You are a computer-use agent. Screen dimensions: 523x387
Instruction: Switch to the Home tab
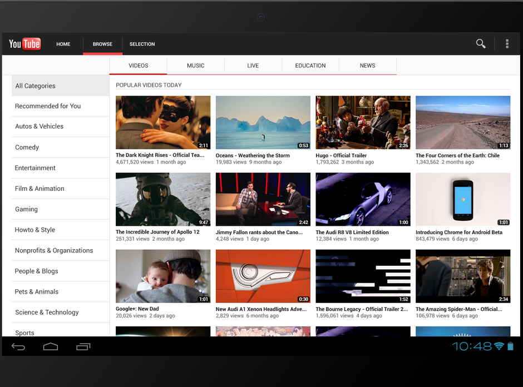[63, 44]
